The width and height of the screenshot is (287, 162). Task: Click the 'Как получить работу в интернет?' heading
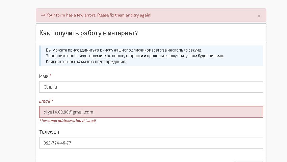tap(88, 33)
